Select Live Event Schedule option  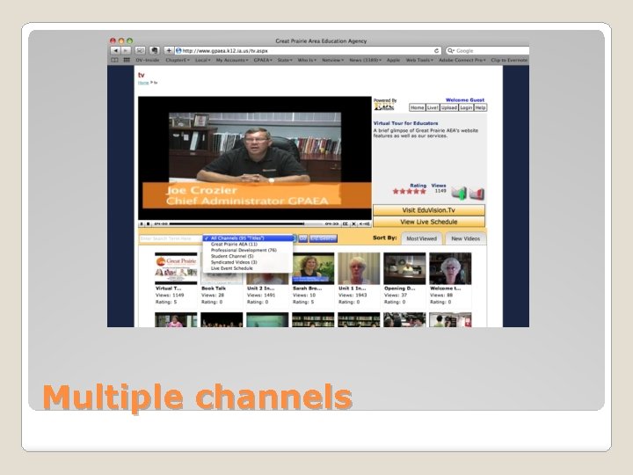click(248, 268)
